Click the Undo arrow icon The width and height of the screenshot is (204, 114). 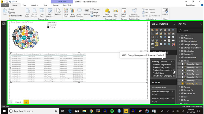click(10, 2)
